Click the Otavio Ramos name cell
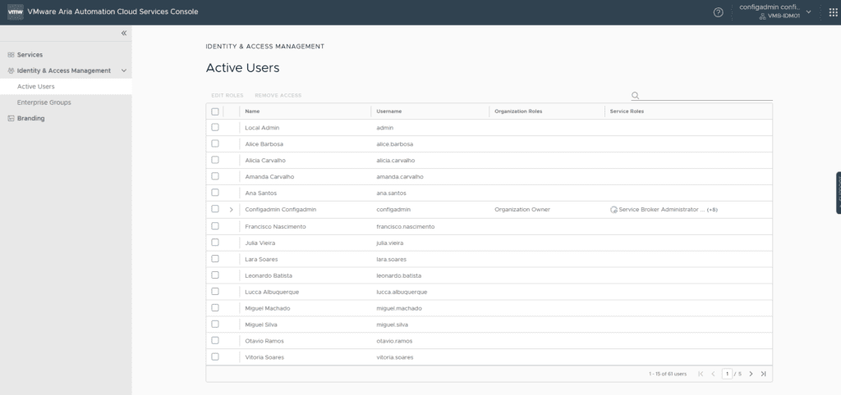This screenshot has height=395, width=841. pos(264,341)
